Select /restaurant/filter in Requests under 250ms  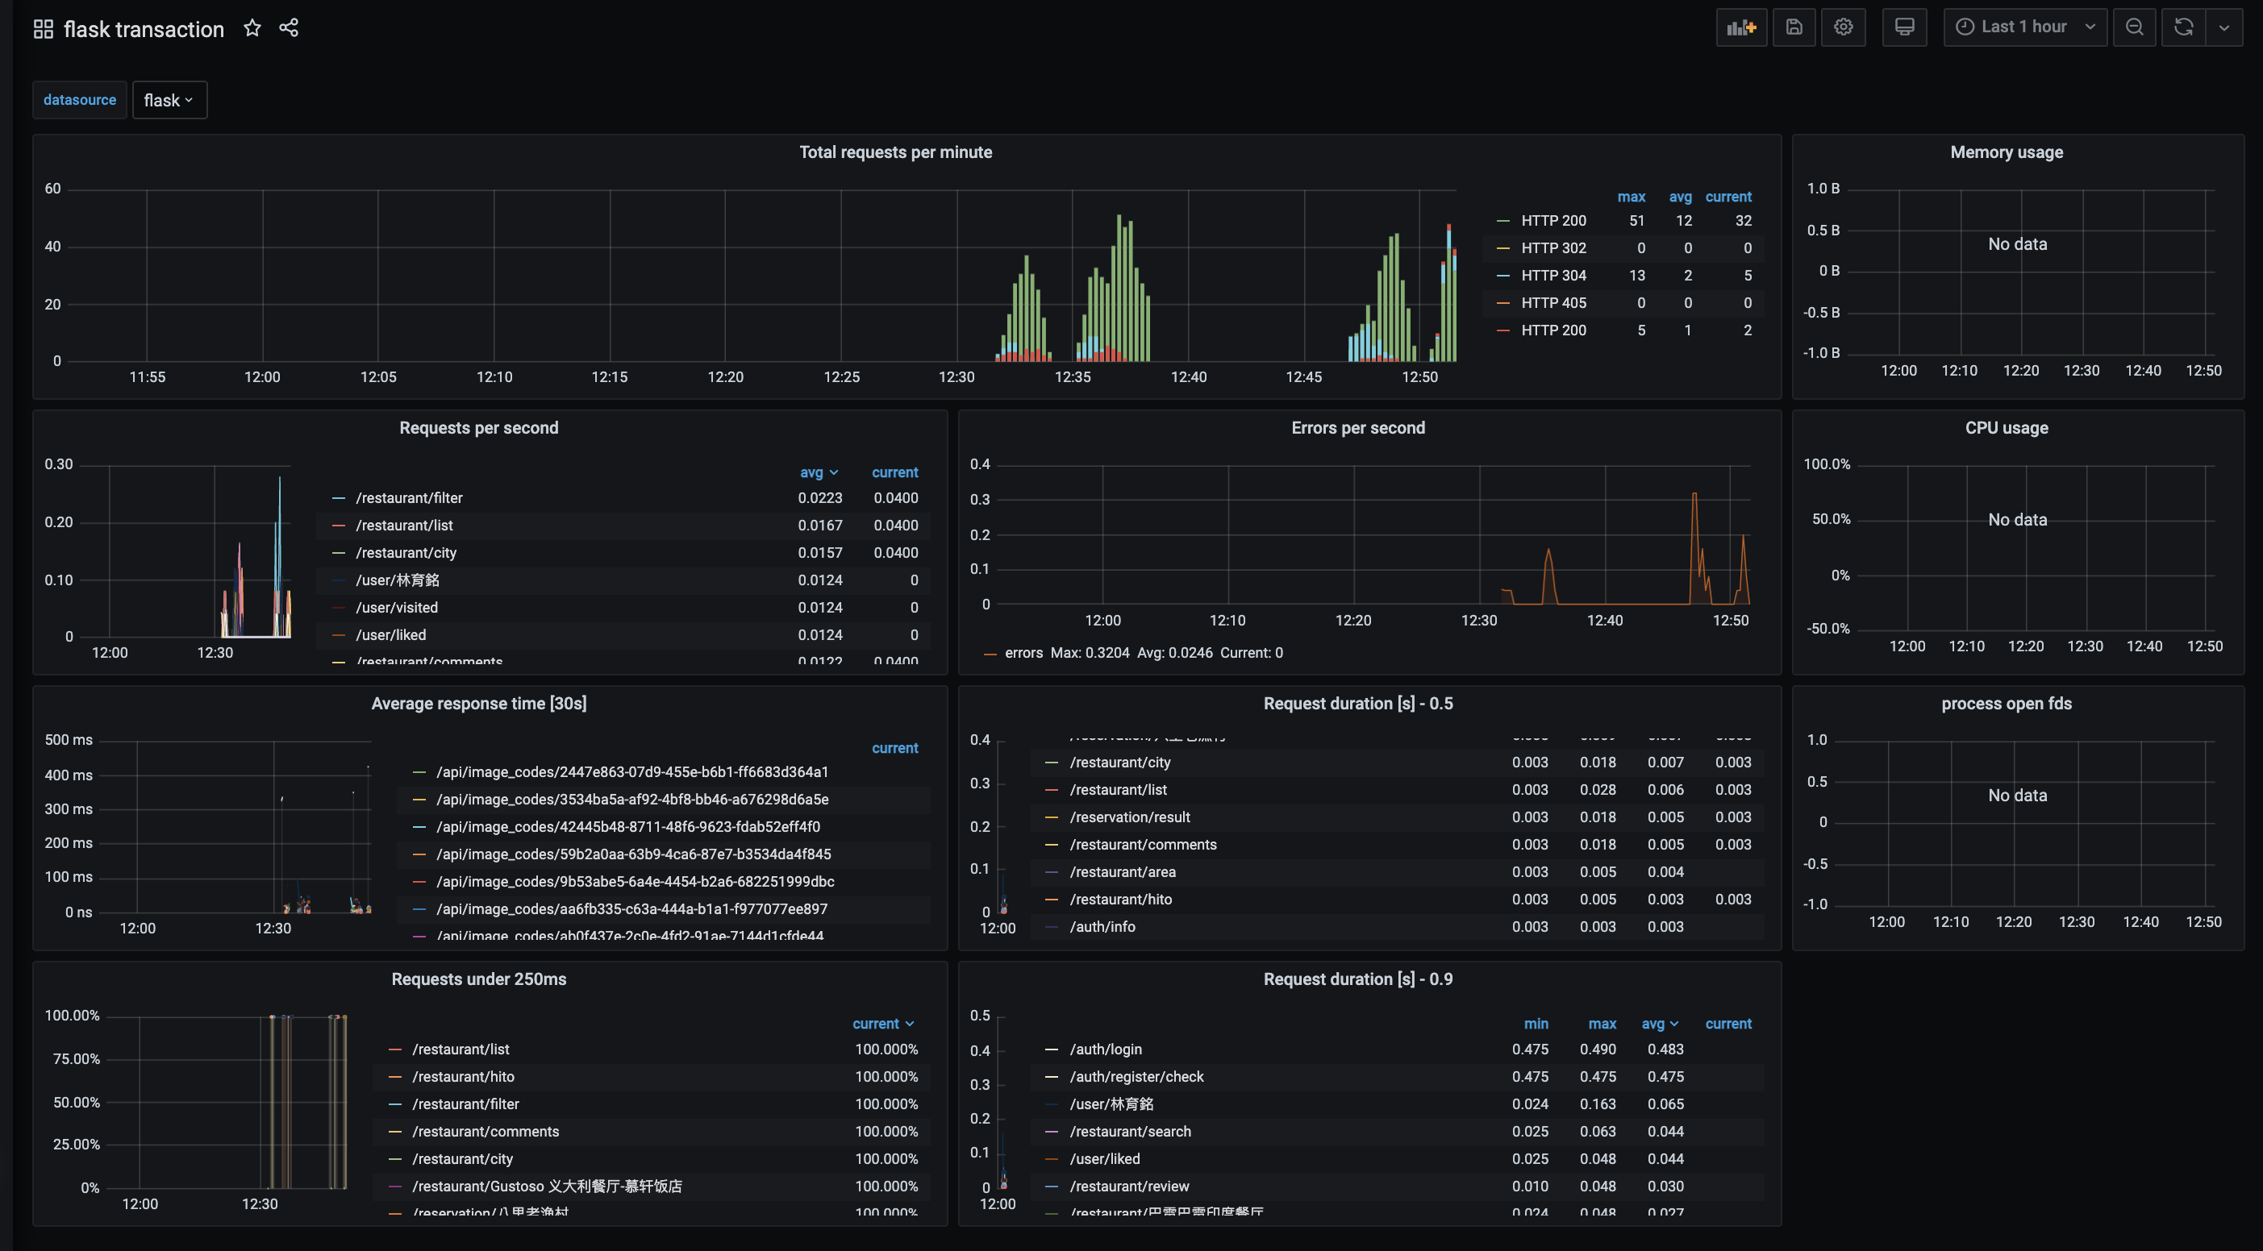coord(465,1104)
